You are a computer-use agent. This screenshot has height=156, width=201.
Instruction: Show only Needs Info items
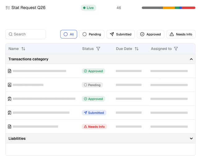coord(181,34)
